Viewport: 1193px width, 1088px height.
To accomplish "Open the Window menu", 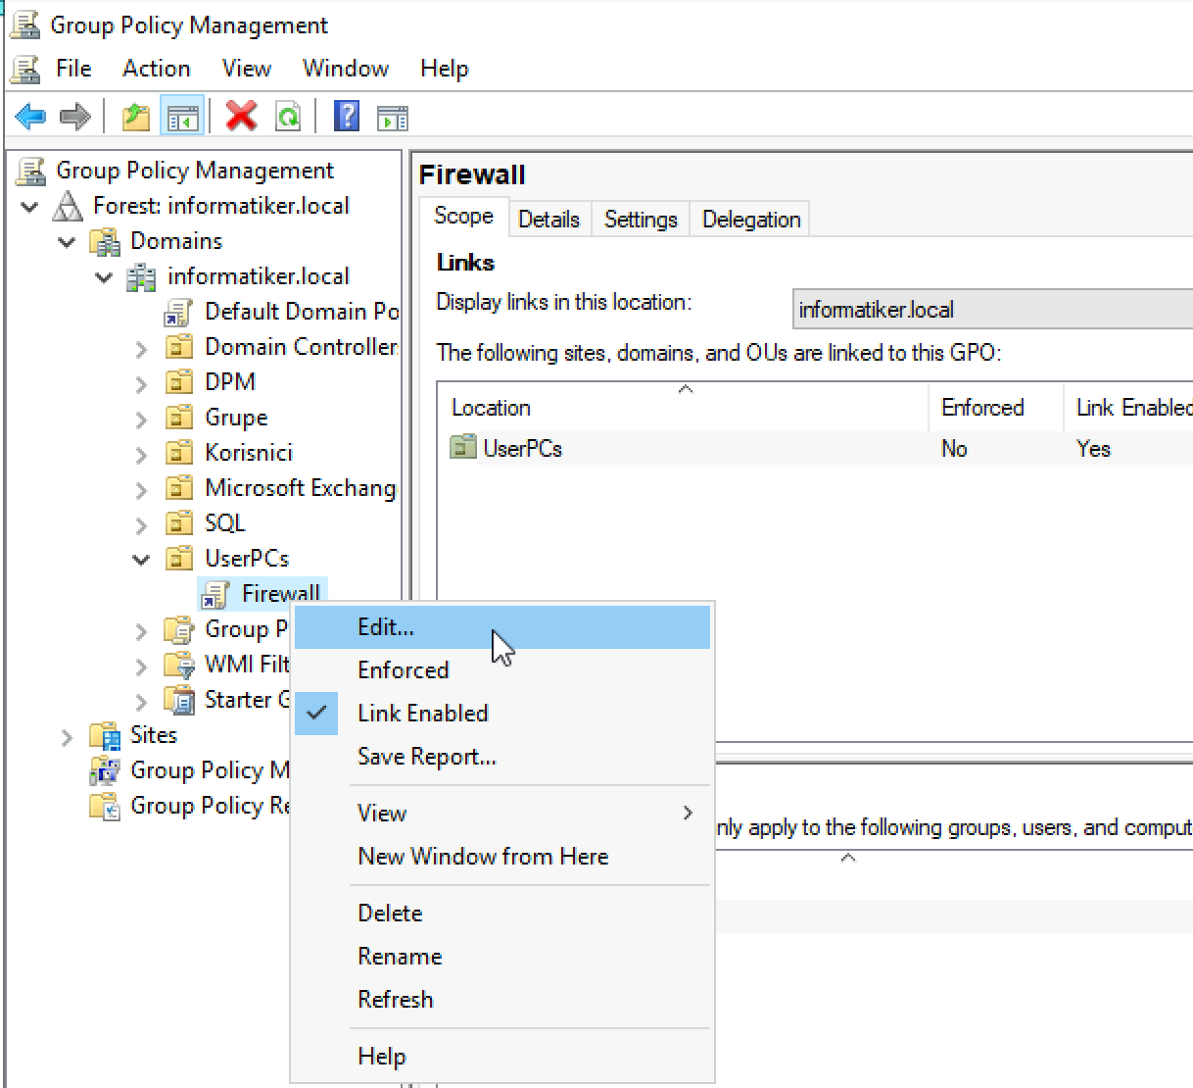I will point(346,69).
